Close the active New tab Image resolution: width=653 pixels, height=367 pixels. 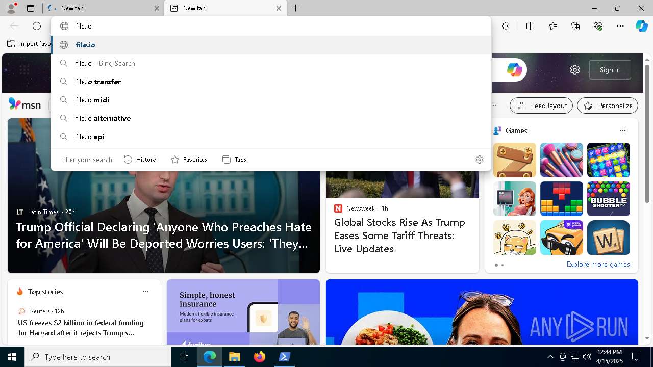(279, 8)
